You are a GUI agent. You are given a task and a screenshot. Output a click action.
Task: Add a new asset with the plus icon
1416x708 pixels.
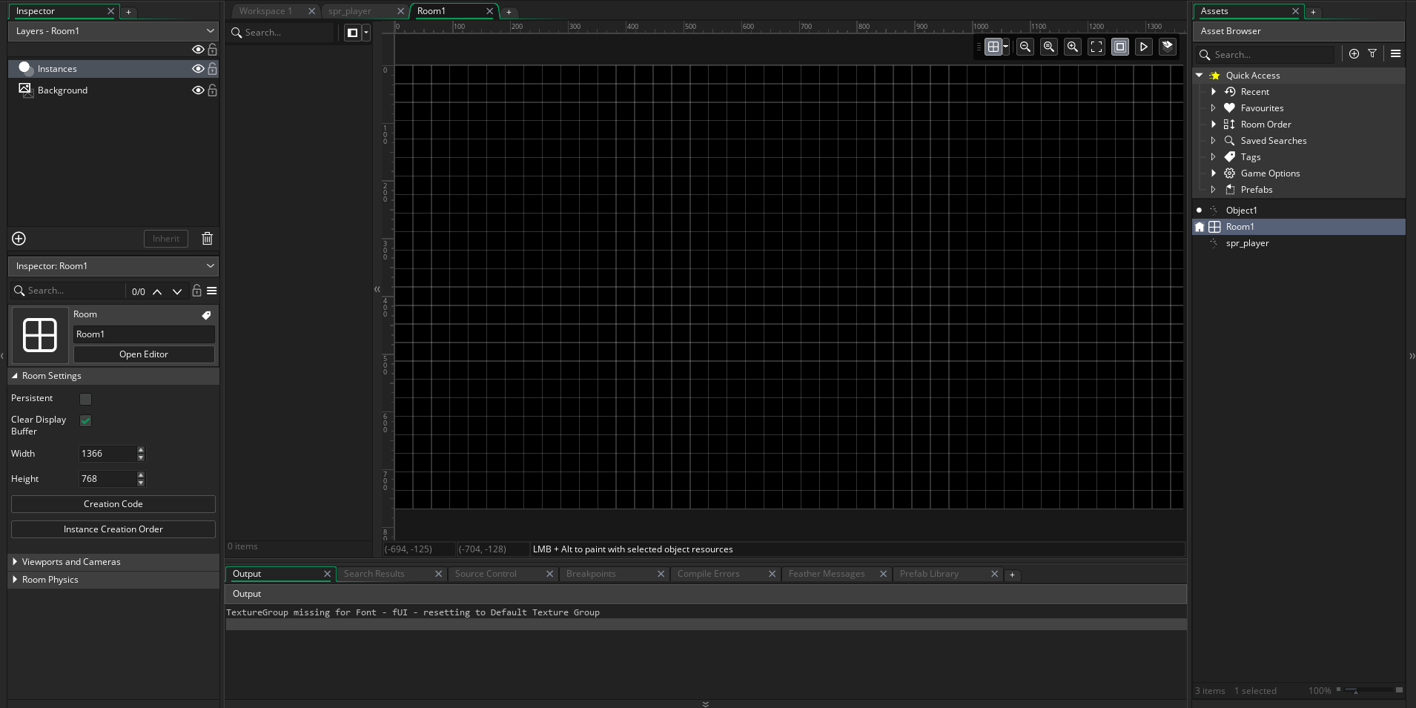click(1354, 54)
